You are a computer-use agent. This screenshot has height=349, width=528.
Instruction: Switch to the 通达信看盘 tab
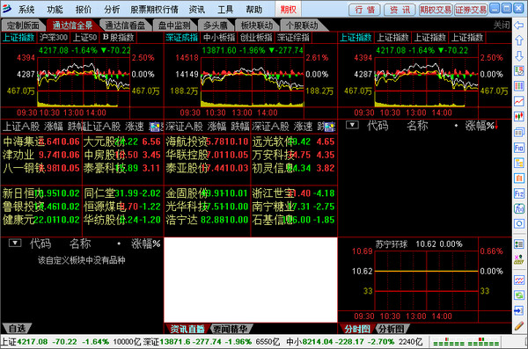pos(125,25)
